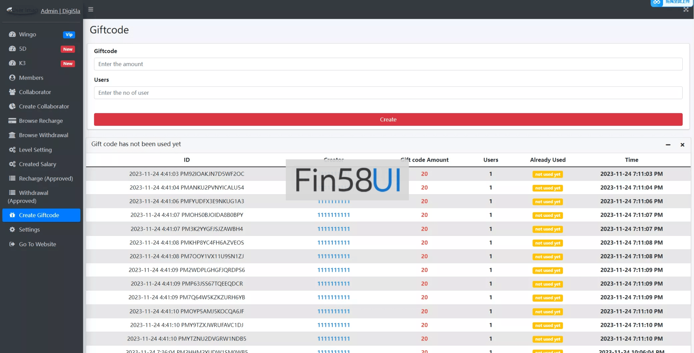Click the Go To Website exit icon
This screenshot has height=353, width=694.
pyautogui.click(x=12, y=244)
